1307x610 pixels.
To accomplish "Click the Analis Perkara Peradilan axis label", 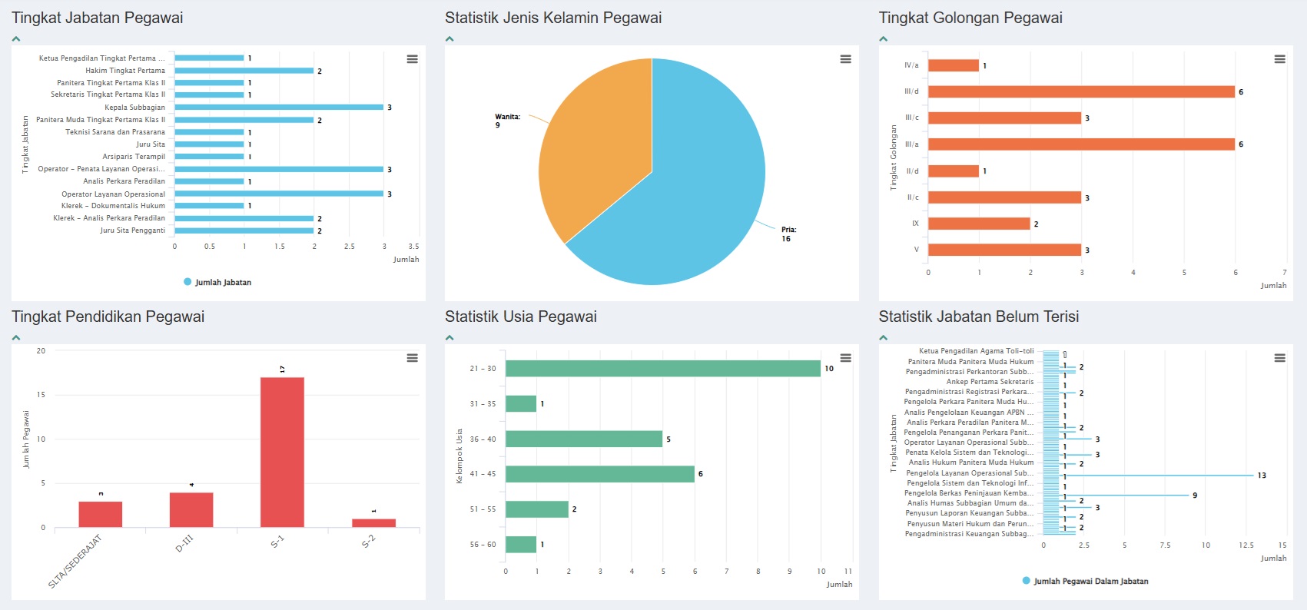I will (x=124, y=181).
